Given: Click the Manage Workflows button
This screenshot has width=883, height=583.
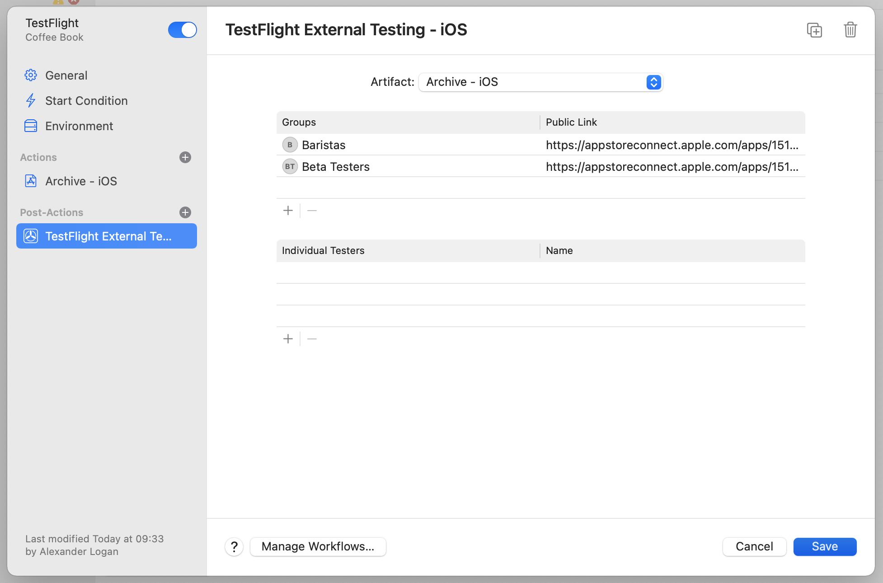Looking at the screenshot, I should pyautogui.click(x=318, y=547).
